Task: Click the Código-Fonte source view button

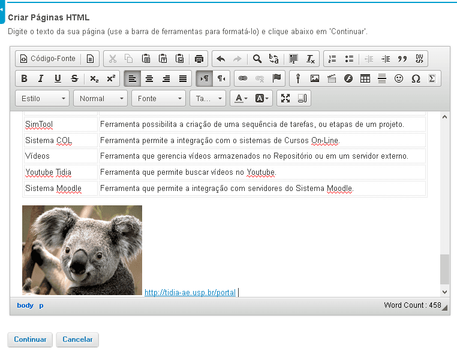Action: [x=48, y=59]
